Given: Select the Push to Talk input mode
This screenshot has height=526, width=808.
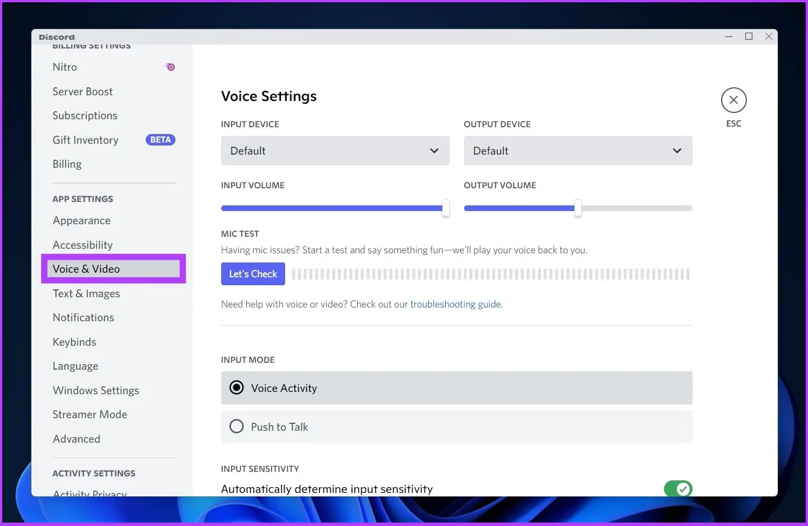Looking at the screenshot, I should point(237,427).
